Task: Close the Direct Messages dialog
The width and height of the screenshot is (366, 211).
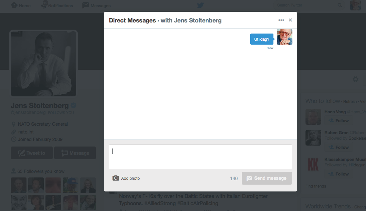Action: (x=290, y=20)
